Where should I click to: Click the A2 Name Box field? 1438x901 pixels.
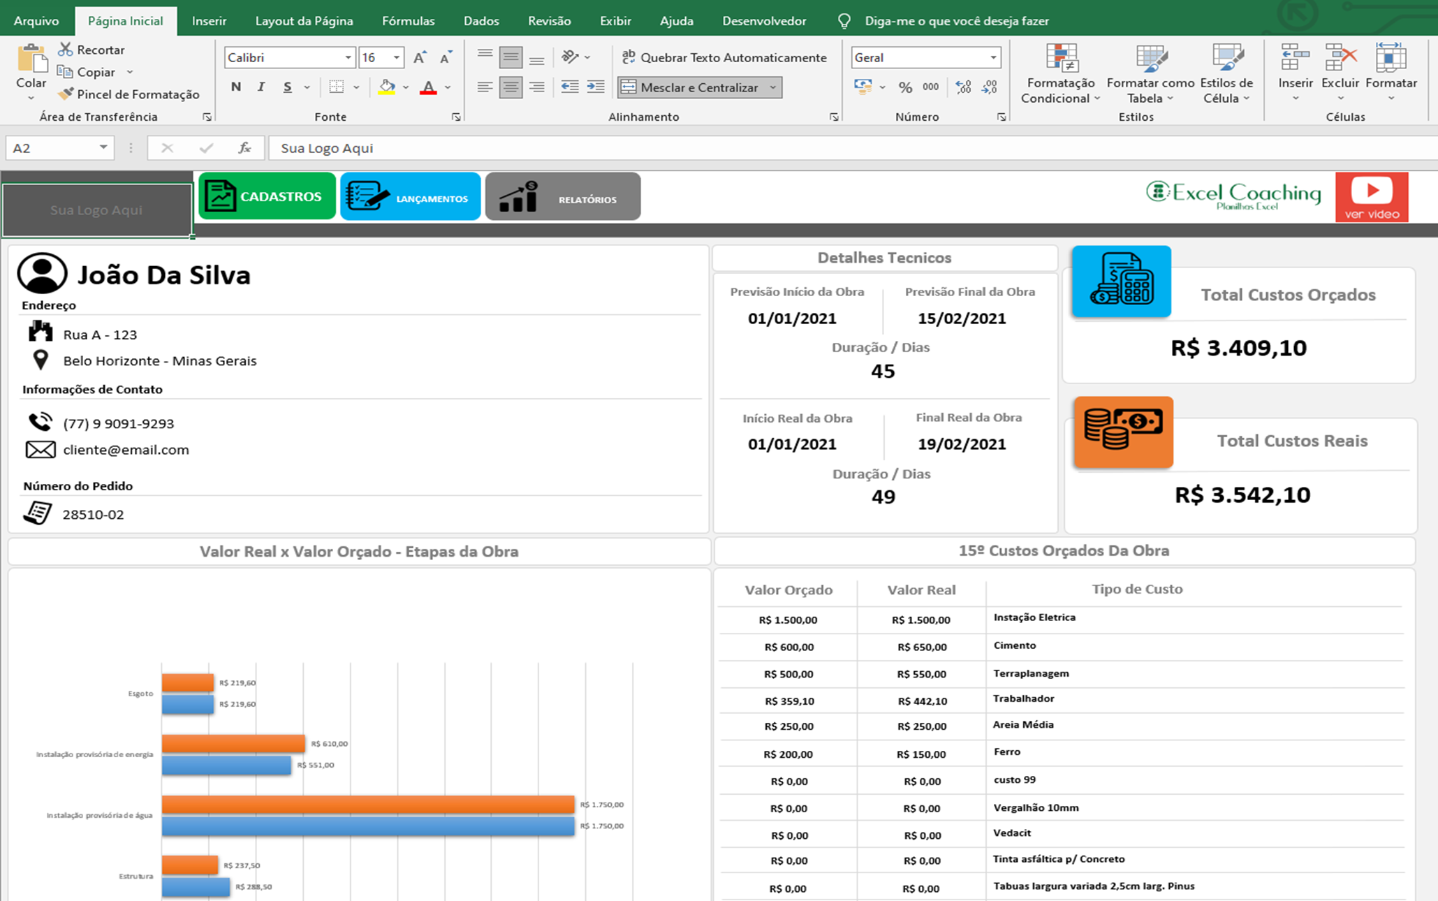point(50,147)
